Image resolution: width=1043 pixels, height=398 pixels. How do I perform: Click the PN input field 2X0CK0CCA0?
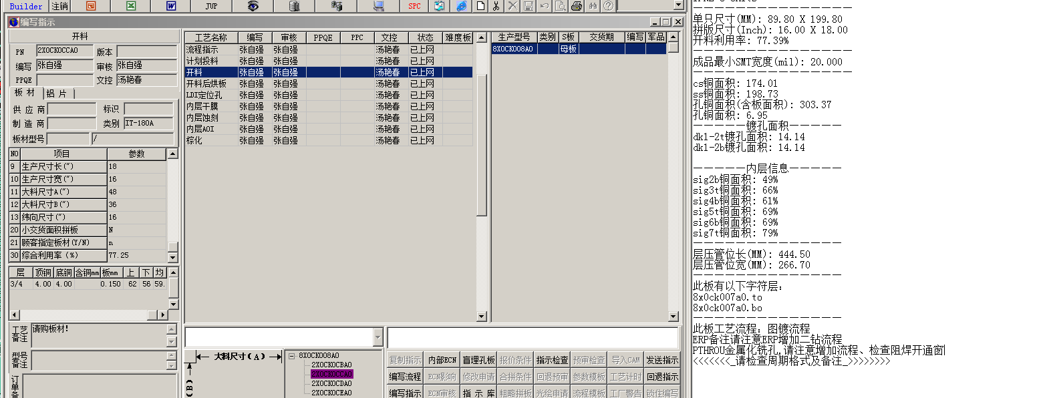(x=64, y=51)
